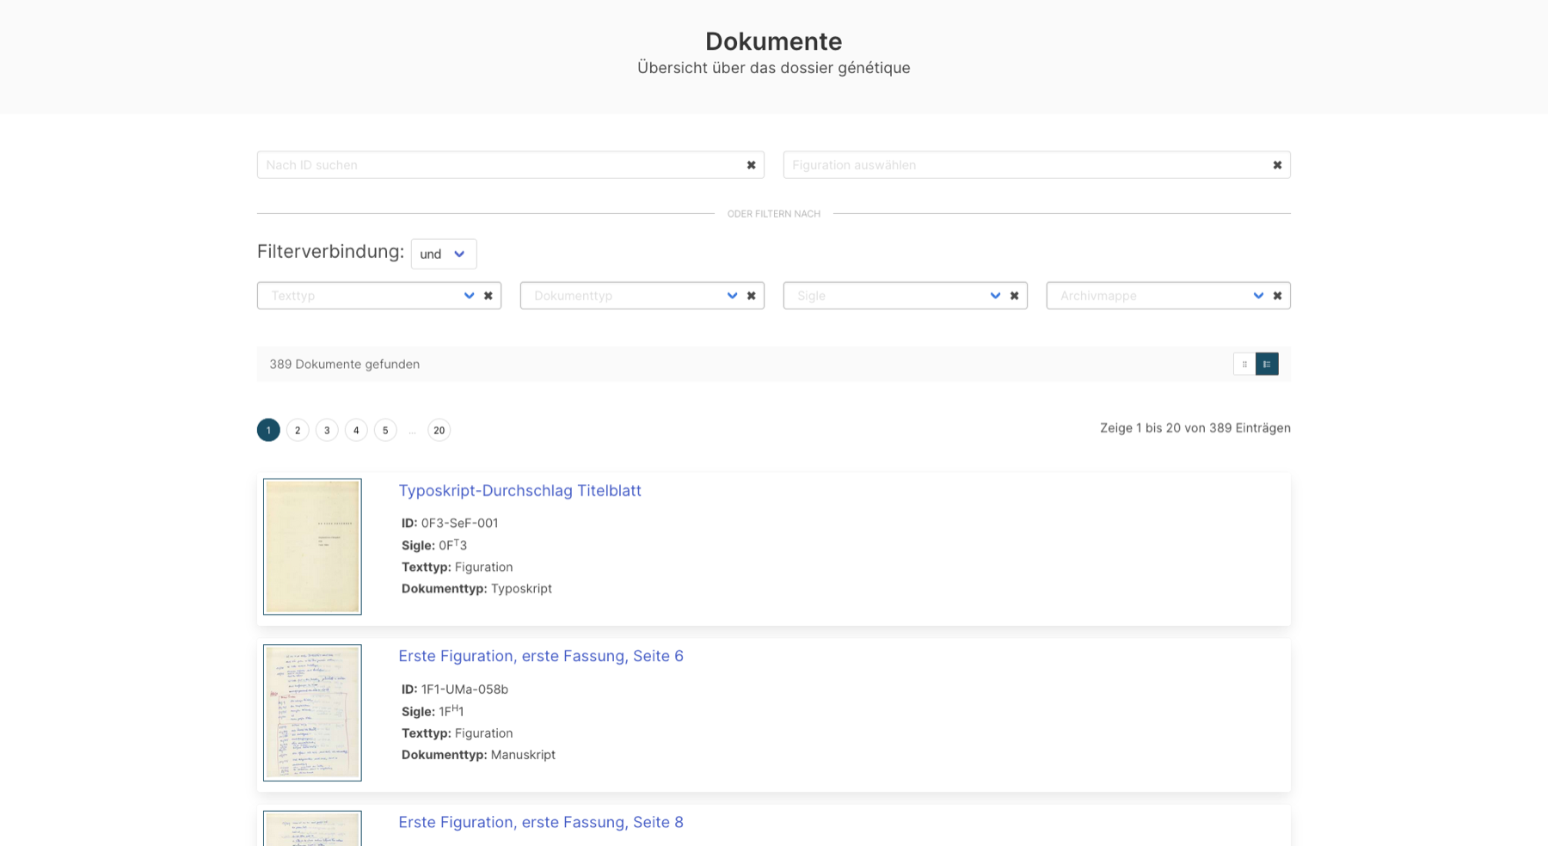Click '389 Dokumente gefunden' result count

pos(344,365)
